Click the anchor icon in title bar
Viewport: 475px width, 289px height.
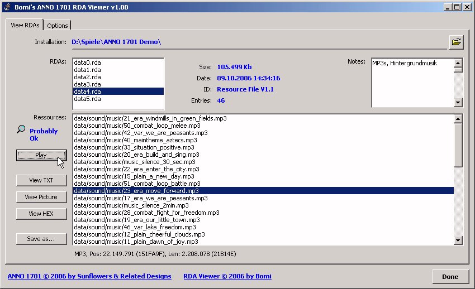(x=7, y=7)
